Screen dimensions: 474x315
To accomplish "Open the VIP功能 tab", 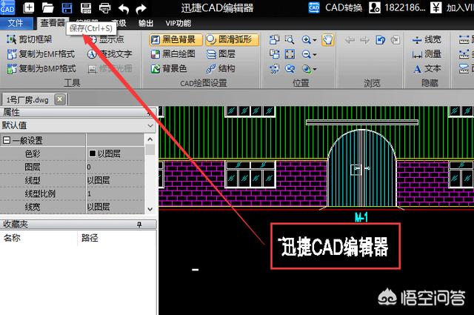I will point(178,23).
